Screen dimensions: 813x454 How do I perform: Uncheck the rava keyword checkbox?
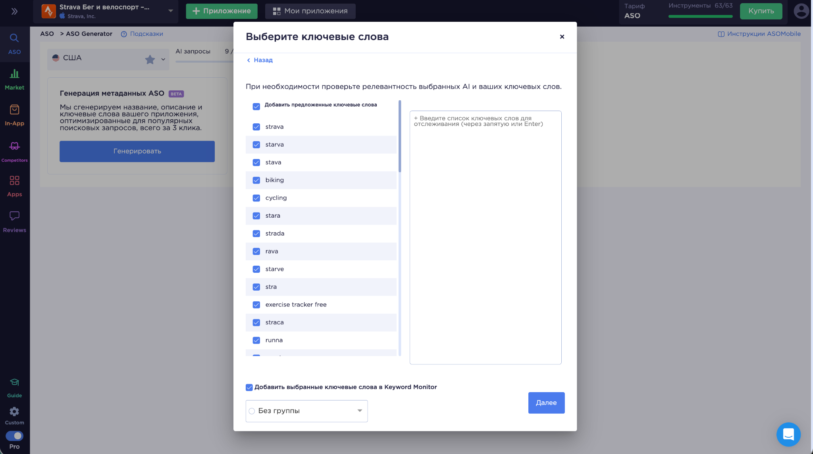coord(256,251)
